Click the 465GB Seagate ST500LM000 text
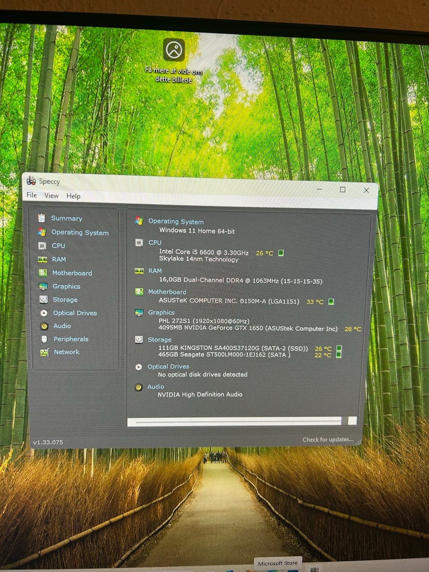 click(224, 354)
